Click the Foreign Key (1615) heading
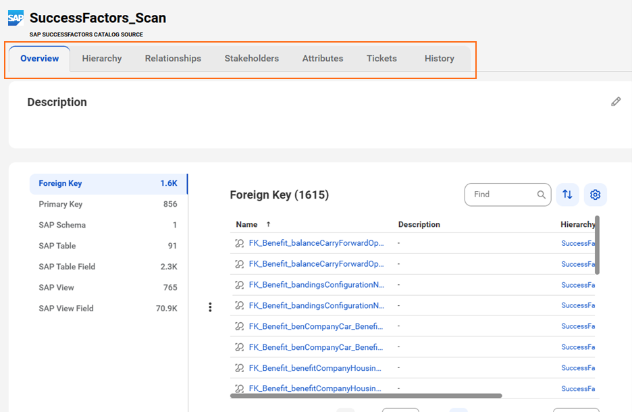The height and width of the screenshot is (412, 632). tap(280, 195)
